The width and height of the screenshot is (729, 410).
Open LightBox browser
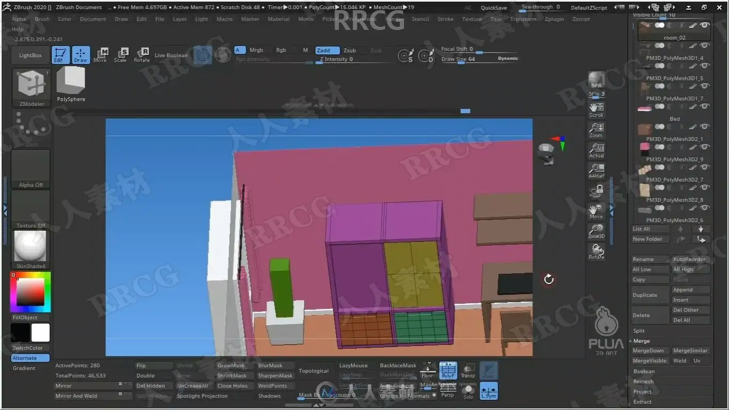pyautogui.click(x=30, y=56)
